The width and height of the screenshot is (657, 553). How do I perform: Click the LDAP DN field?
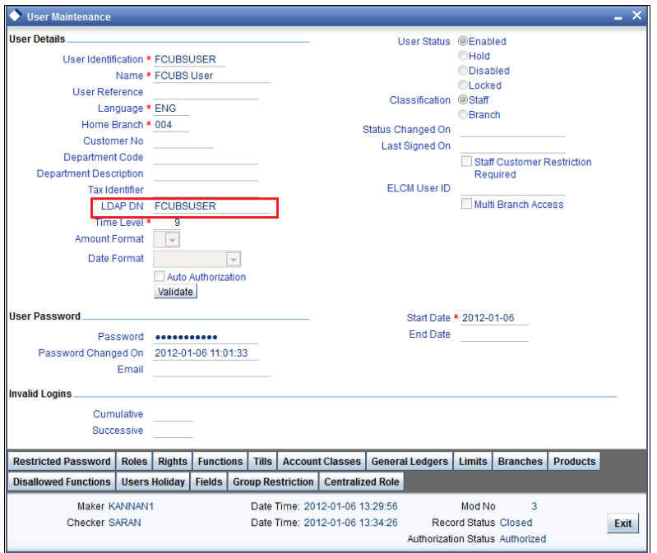point(211,206)
